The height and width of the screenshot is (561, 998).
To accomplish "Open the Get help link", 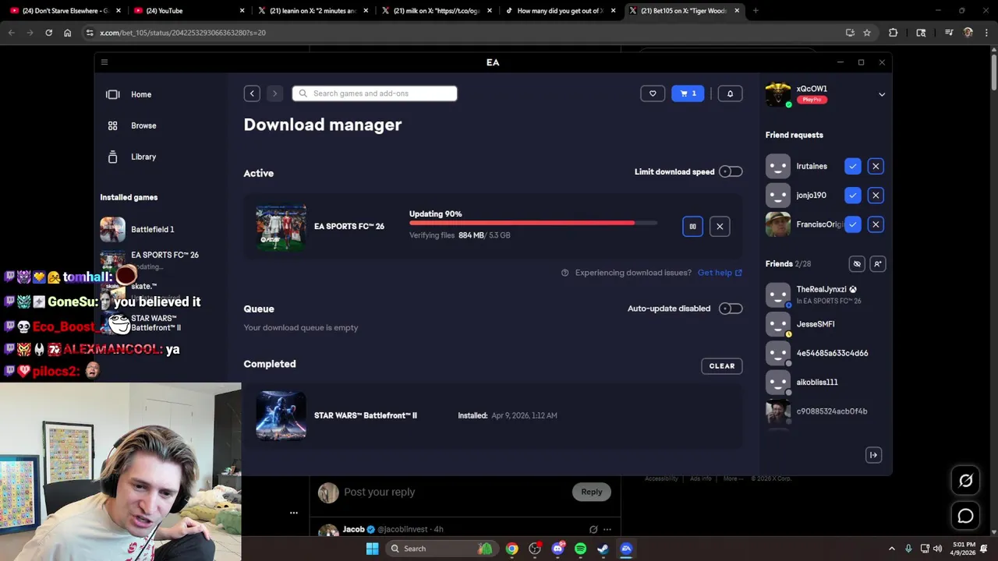I will tap(720, 273).
